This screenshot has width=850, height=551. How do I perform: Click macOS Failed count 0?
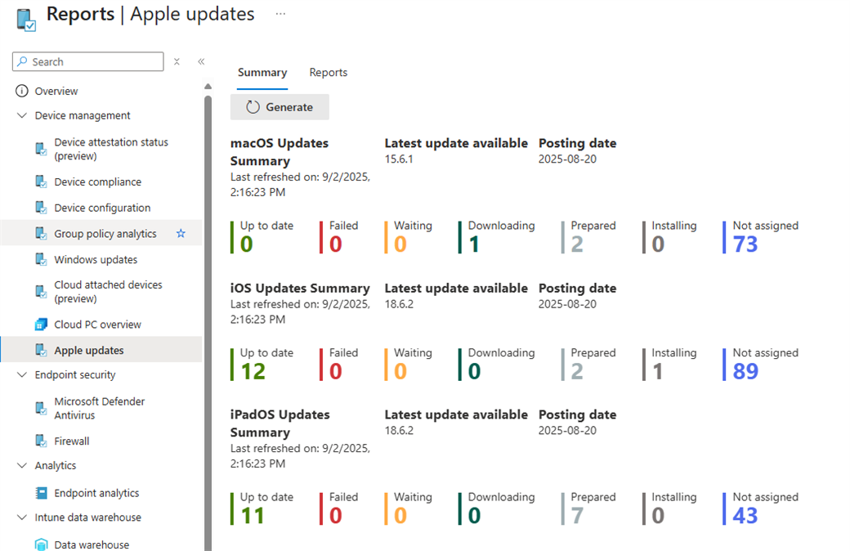tap(336, 244)
